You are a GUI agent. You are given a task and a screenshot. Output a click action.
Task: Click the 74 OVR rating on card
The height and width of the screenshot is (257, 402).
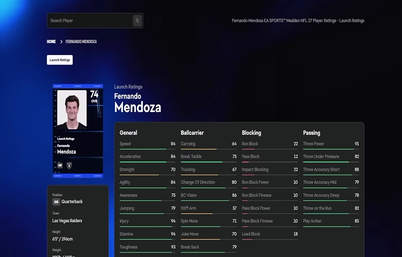tap(94, 97)
